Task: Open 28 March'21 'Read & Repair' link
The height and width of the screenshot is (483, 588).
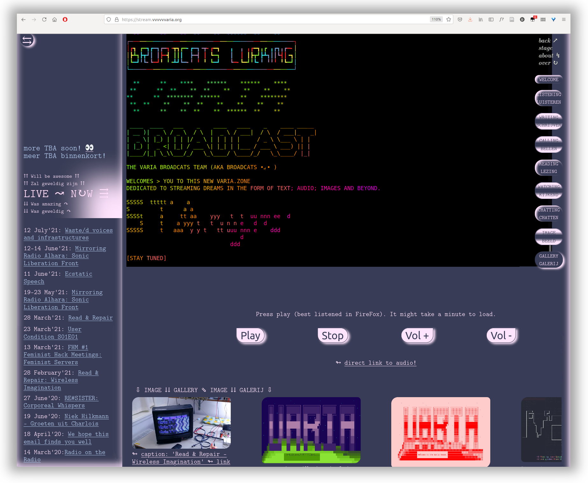Action: click(90, 318)
